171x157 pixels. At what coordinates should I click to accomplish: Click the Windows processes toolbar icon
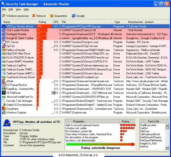(4, 16)
